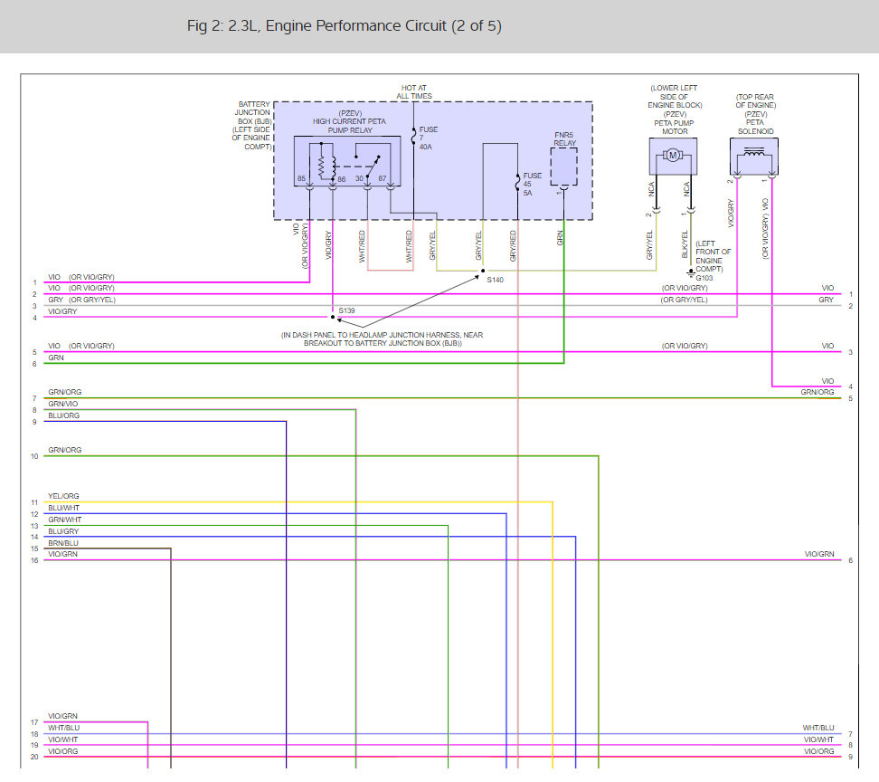Click the 'BLU/GRY' wire label
The image size is (879, 782).
coord(63,531)
